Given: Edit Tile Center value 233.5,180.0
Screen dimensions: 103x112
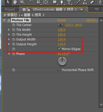Looking at the screenshot, I should (x=73, y=25).
